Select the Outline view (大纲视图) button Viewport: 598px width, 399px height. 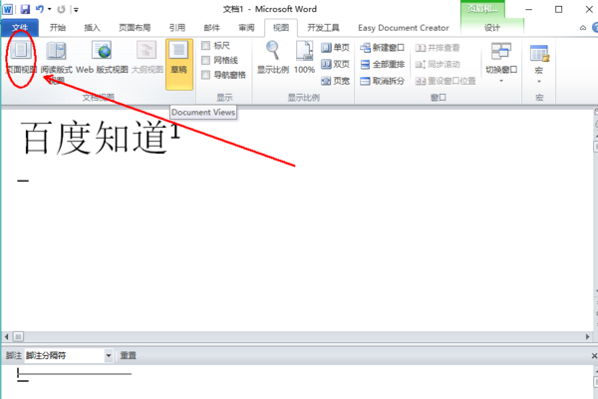(x=147, y=57)
